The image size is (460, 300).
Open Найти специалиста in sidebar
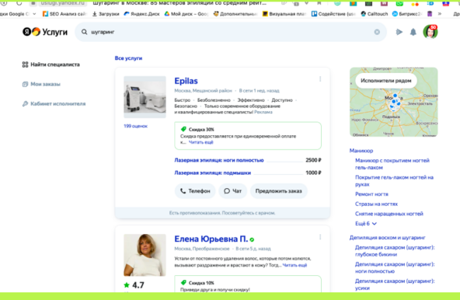[x=51, y=65]
